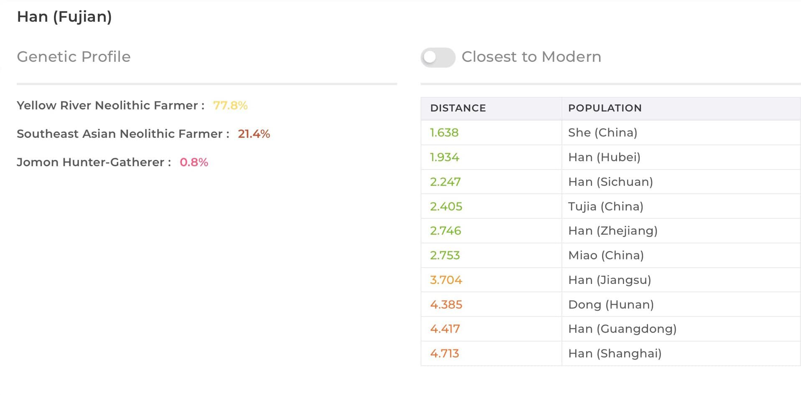The width and height of the screenshot is (801, 395).
Task: Select the Han (Sichuan) population entry
Action: tap(610, 182)
